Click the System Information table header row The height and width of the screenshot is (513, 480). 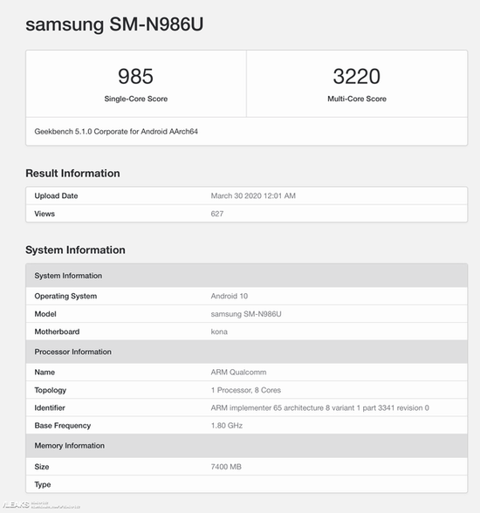247,276
